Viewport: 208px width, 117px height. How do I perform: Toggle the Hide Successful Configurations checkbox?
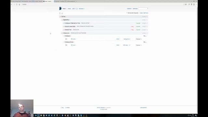[127, 13]
